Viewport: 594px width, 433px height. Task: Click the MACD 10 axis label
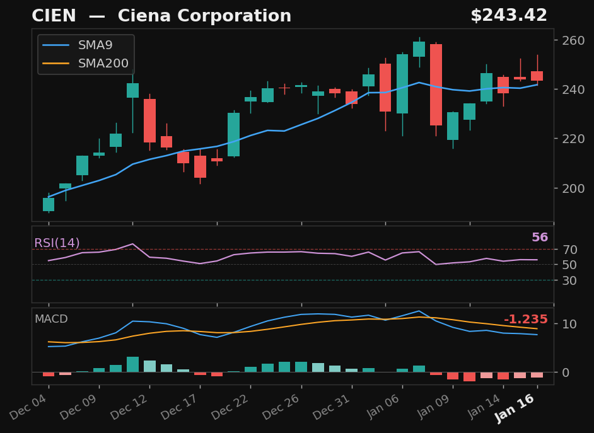point(569,324)
